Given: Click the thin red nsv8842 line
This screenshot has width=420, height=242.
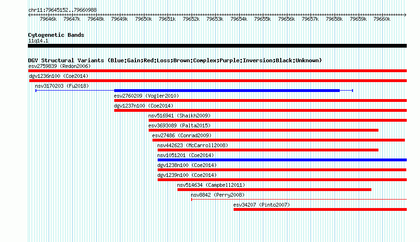Looking at the screenshot, I should click(x=299, y=200).
